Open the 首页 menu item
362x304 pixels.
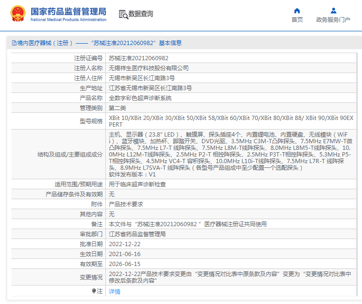tap(297, 20)
